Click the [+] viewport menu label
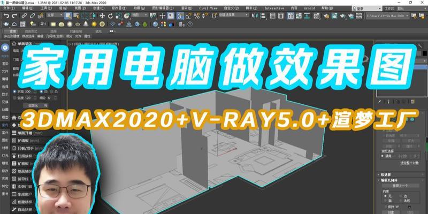Screen dimensions: 428x214 (x=71, y=44)
